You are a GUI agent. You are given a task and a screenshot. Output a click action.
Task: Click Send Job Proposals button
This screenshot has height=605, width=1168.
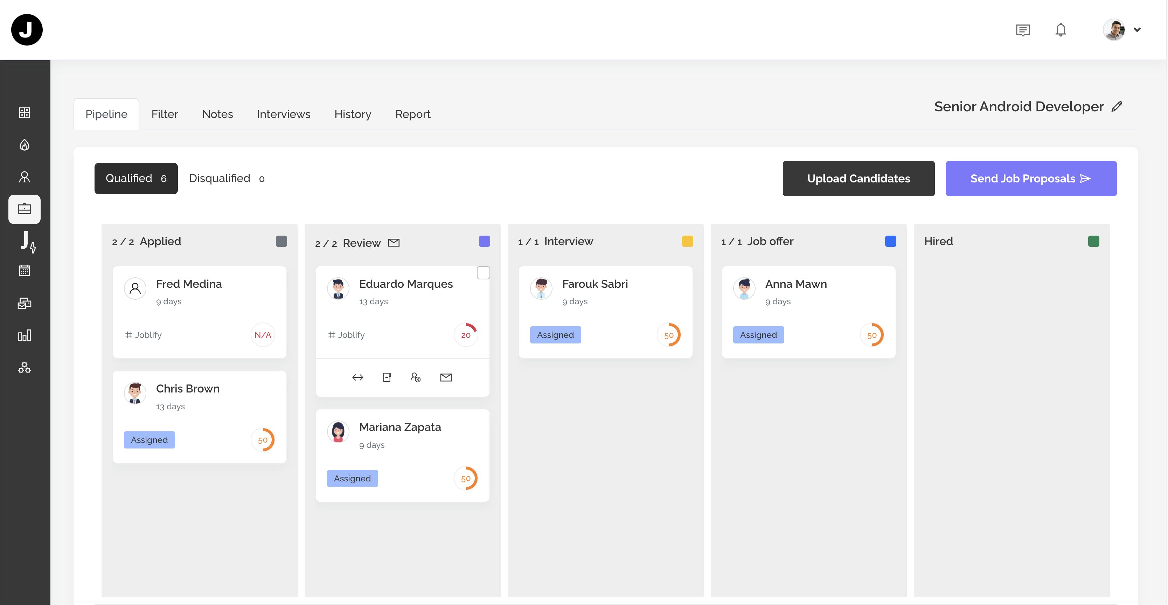coord(1031,178)
